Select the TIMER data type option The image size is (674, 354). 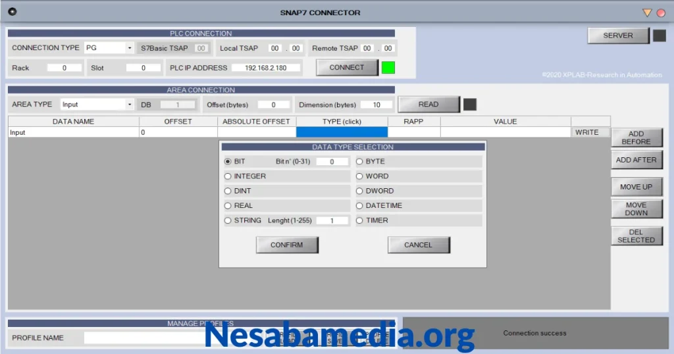(359, 220)
